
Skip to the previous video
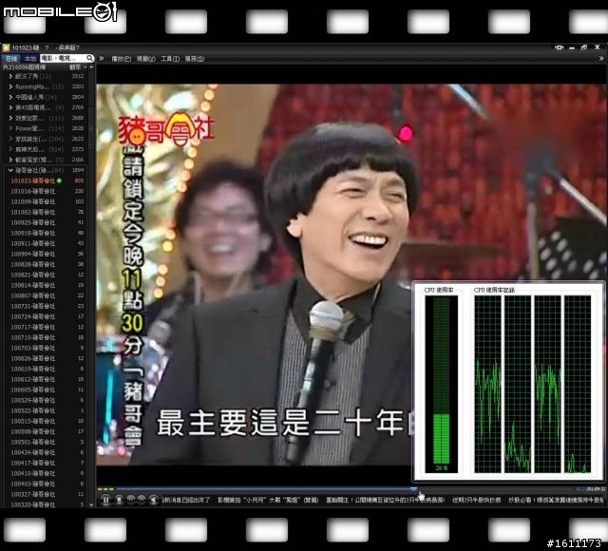tap(131, 499)
